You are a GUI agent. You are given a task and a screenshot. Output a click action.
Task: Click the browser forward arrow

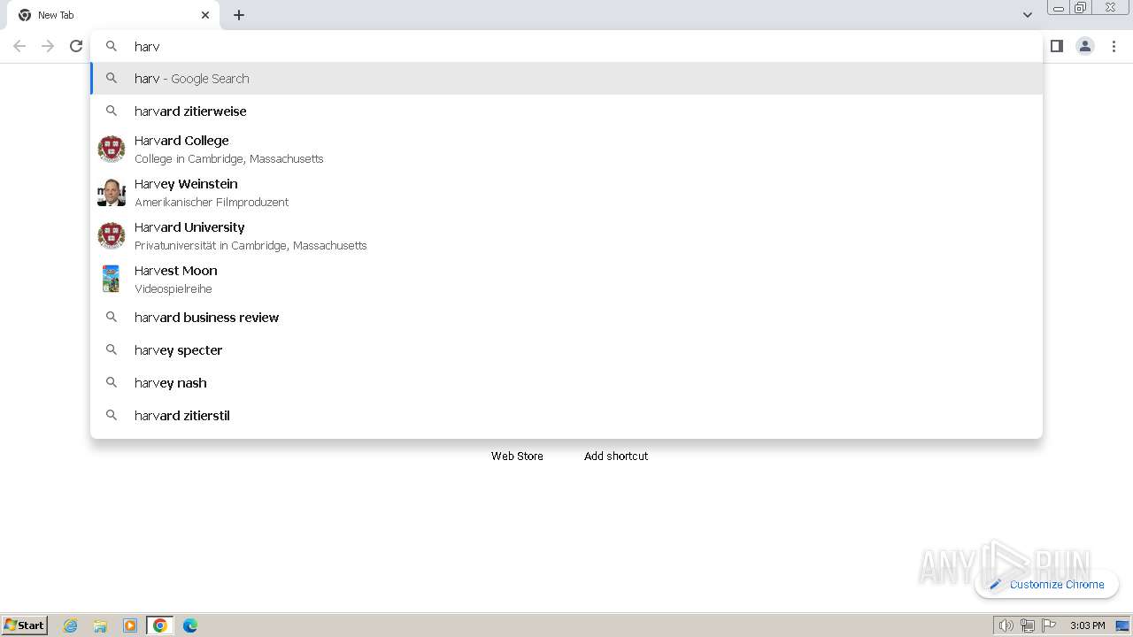click(48, 46)
